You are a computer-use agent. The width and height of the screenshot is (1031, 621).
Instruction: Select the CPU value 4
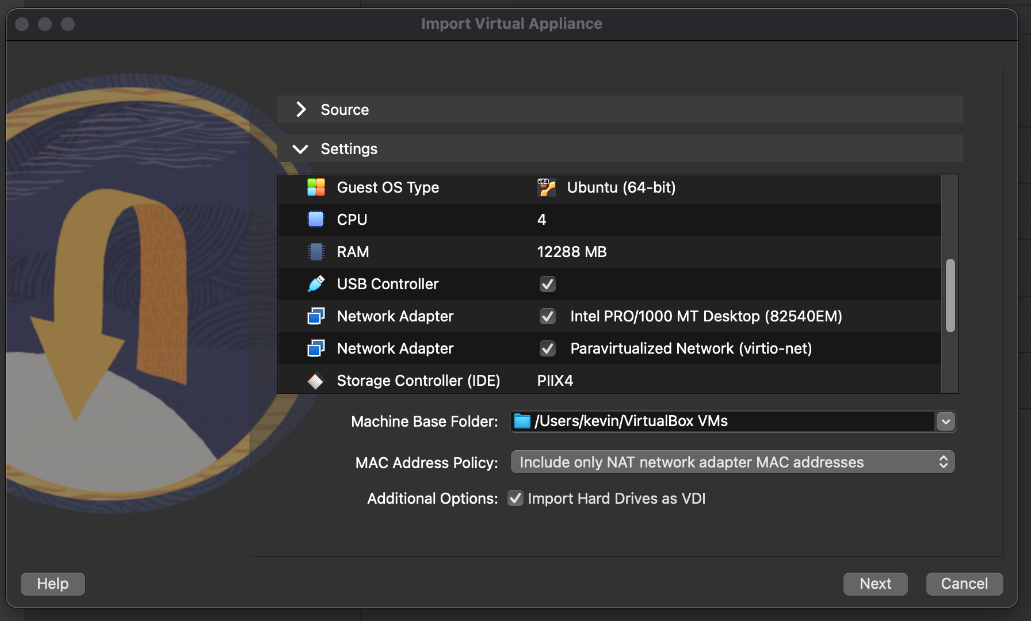point(541,220)
